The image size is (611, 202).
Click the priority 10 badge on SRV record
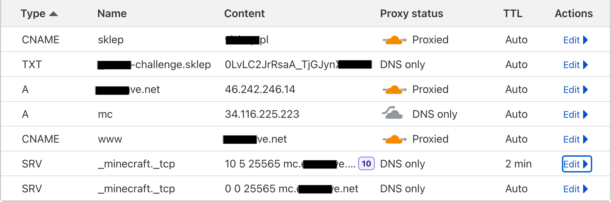tap(366, 164)
